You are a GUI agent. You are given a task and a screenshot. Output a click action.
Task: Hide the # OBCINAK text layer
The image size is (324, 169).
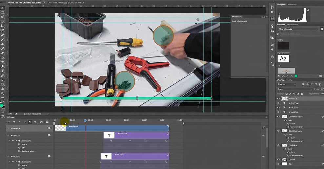pos(278,108)
